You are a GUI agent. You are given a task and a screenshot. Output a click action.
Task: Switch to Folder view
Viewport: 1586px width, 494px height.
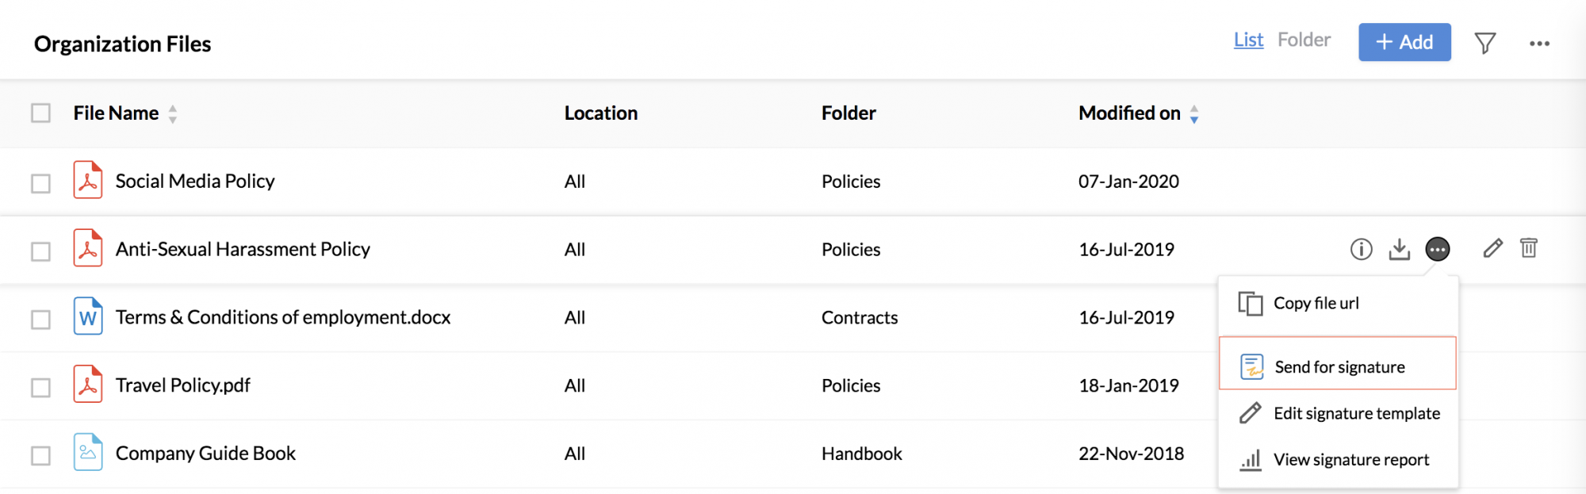[x=1304, y=40]
